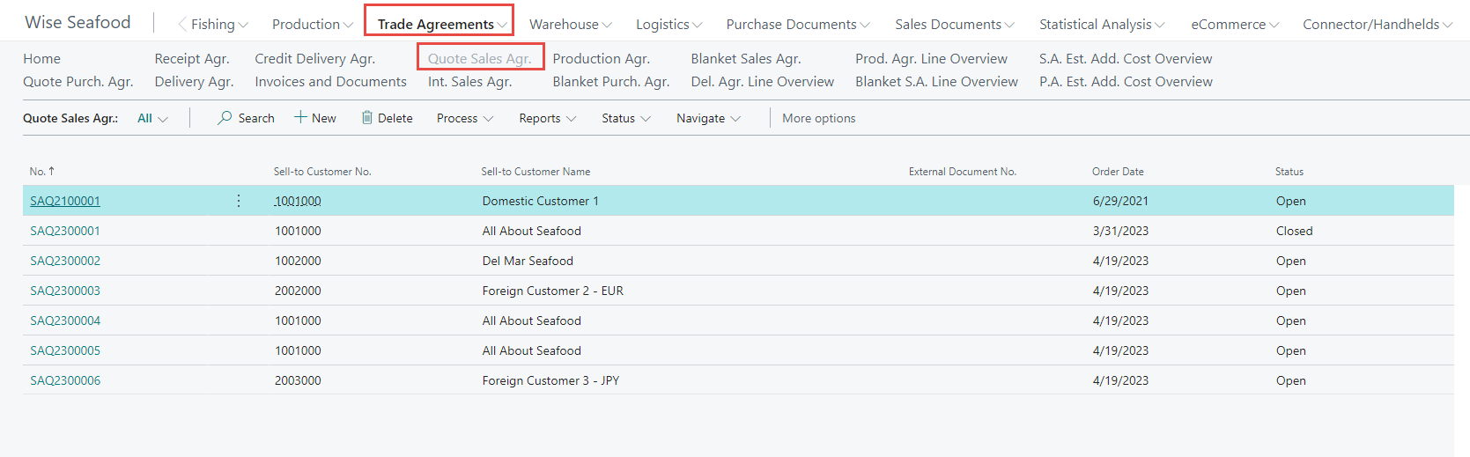The width and height of the screenshot is (1470, 457).
Task: Select the Del Mar Seafood row
Action: pos(528,261)
